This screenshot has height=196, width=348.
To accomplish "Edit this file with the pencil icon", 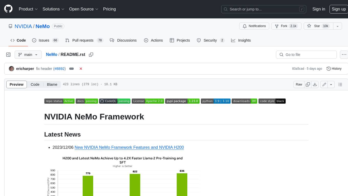I will click(x=324, y=84).
